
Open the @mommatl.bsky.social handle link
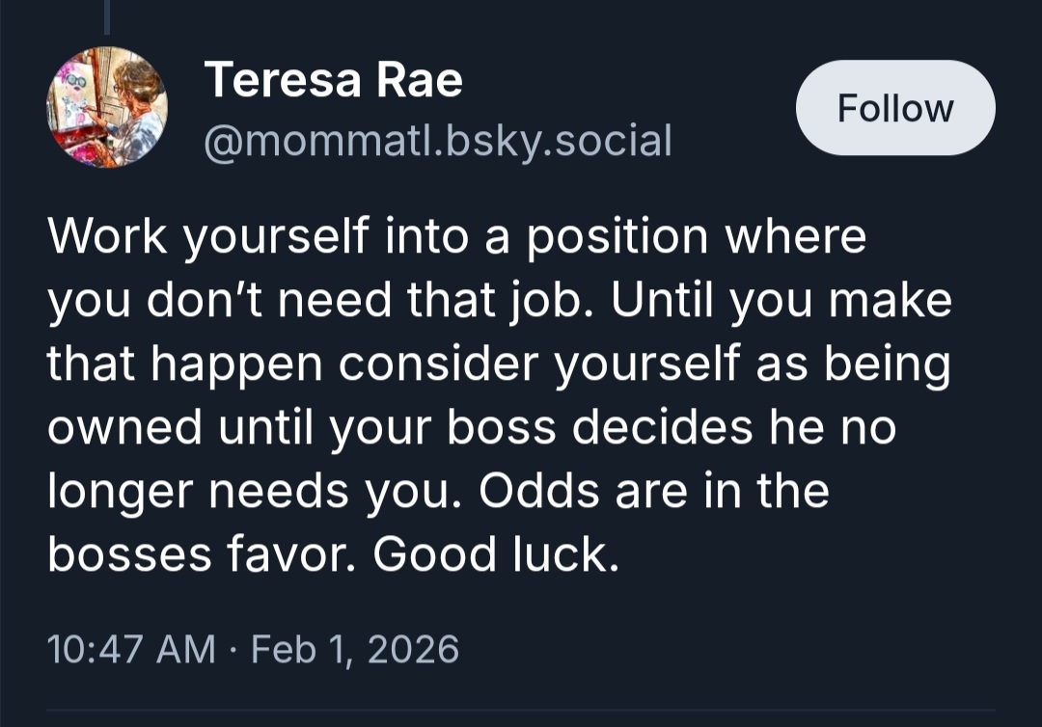pyautogui.click(x=437, y=141)
